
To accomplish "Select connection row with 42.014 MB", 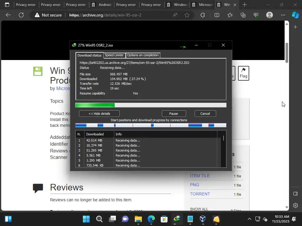I will pos(146,140).
